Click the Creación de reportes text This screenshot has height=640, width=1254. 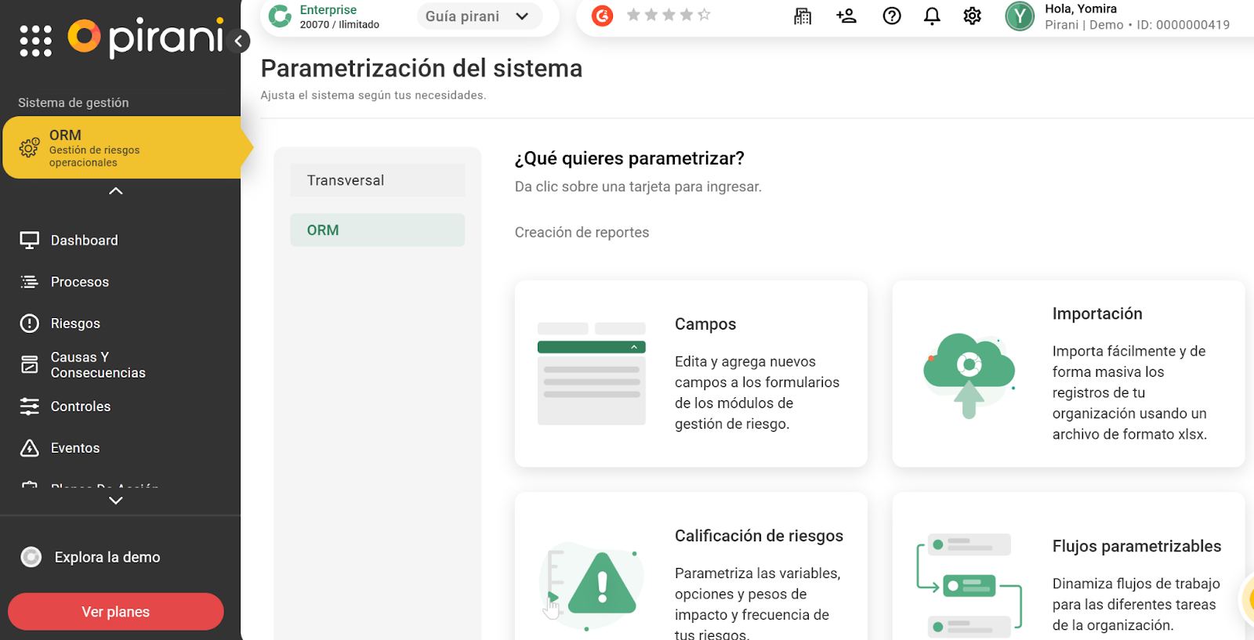coord(582,233)
